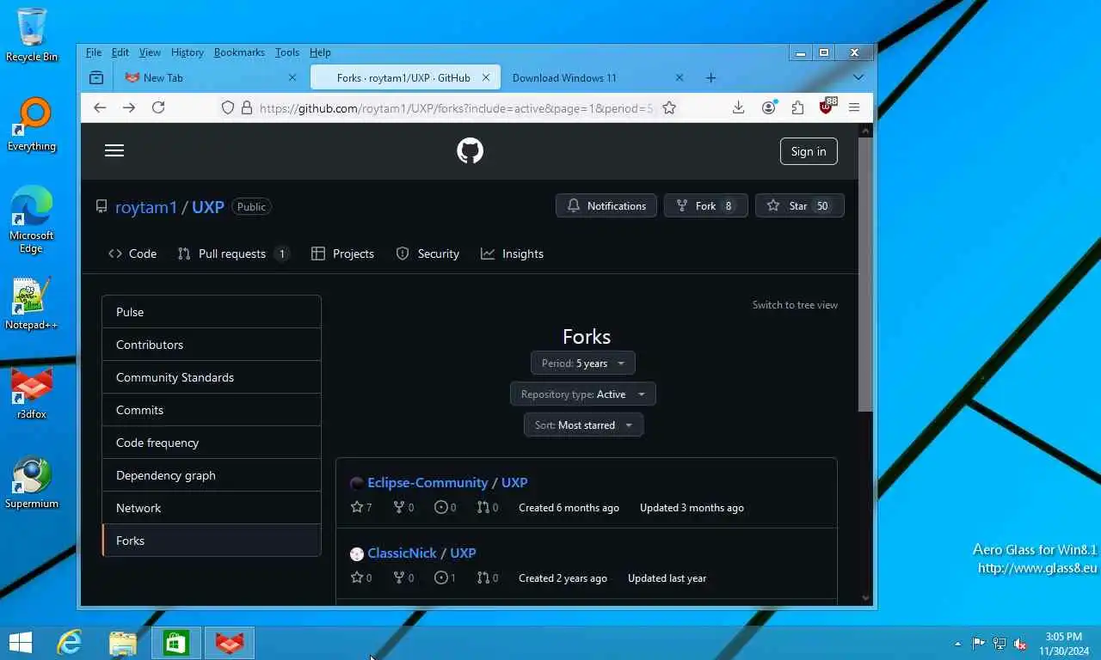The width and height of the screenshot is (1101, 660).
Task: Click the uBlock Origin extension icon
Action: tap(827, 107)
